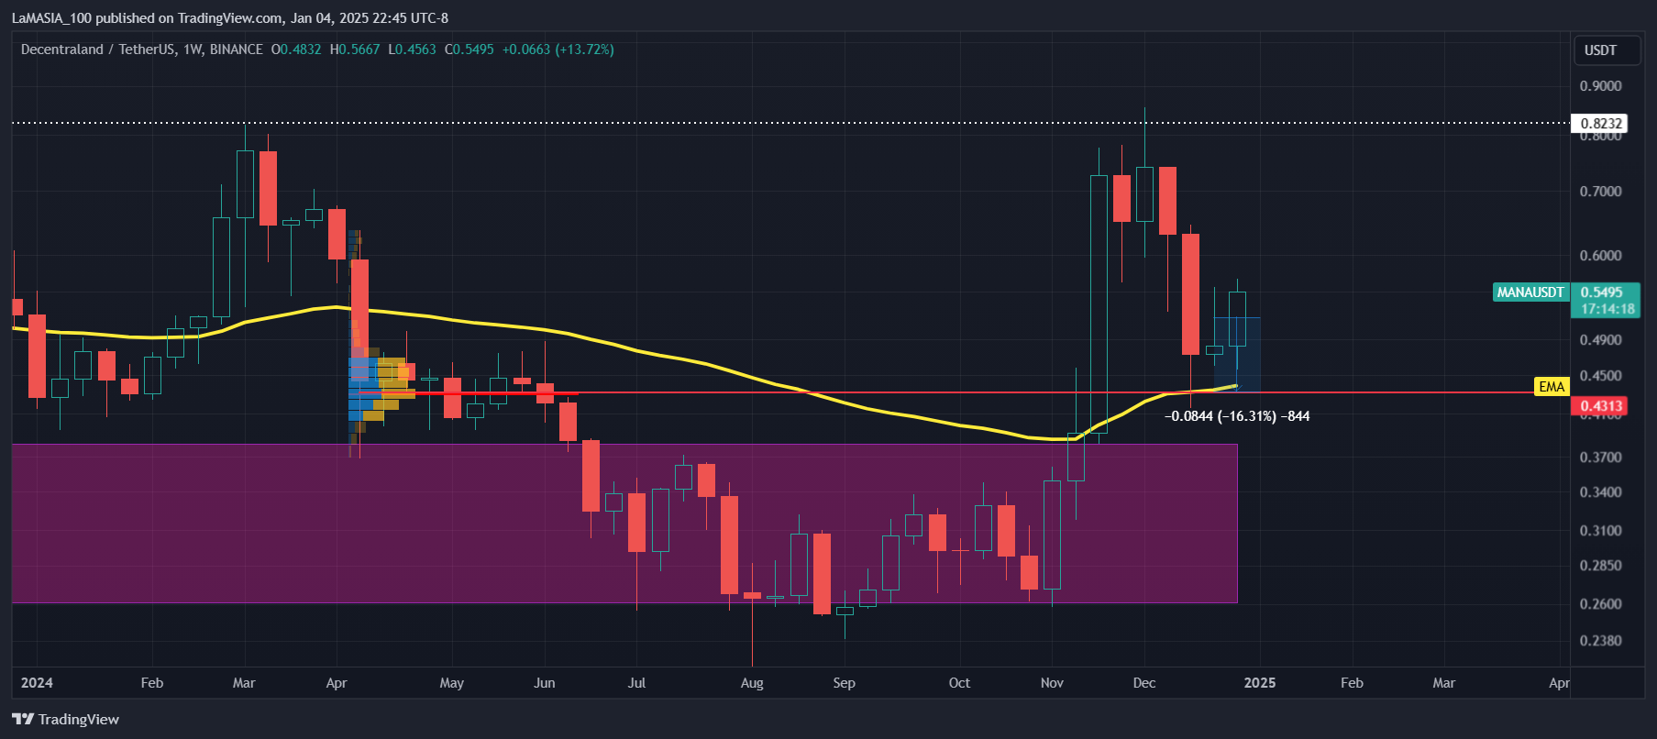Click the 0.3100 price scale label

(1601, 531)
